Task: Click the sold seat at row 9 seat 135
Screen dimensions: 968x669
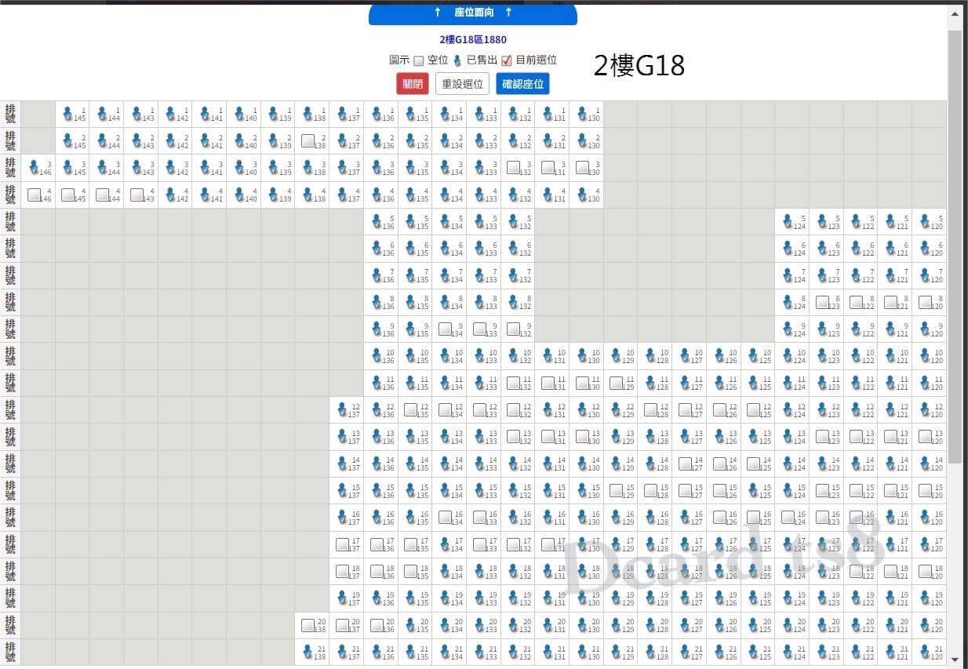Action: click(x=411, y=329)
